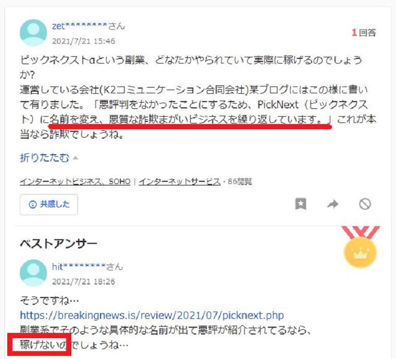Open インターネットビジネス、SOHO category link
This screenshot has height=359, width=396.
(75, 181)
